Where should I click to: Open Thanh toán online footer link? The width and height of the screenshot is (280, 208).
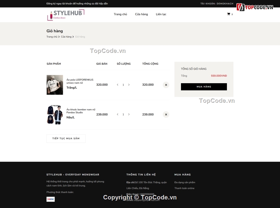coord(185,188)
